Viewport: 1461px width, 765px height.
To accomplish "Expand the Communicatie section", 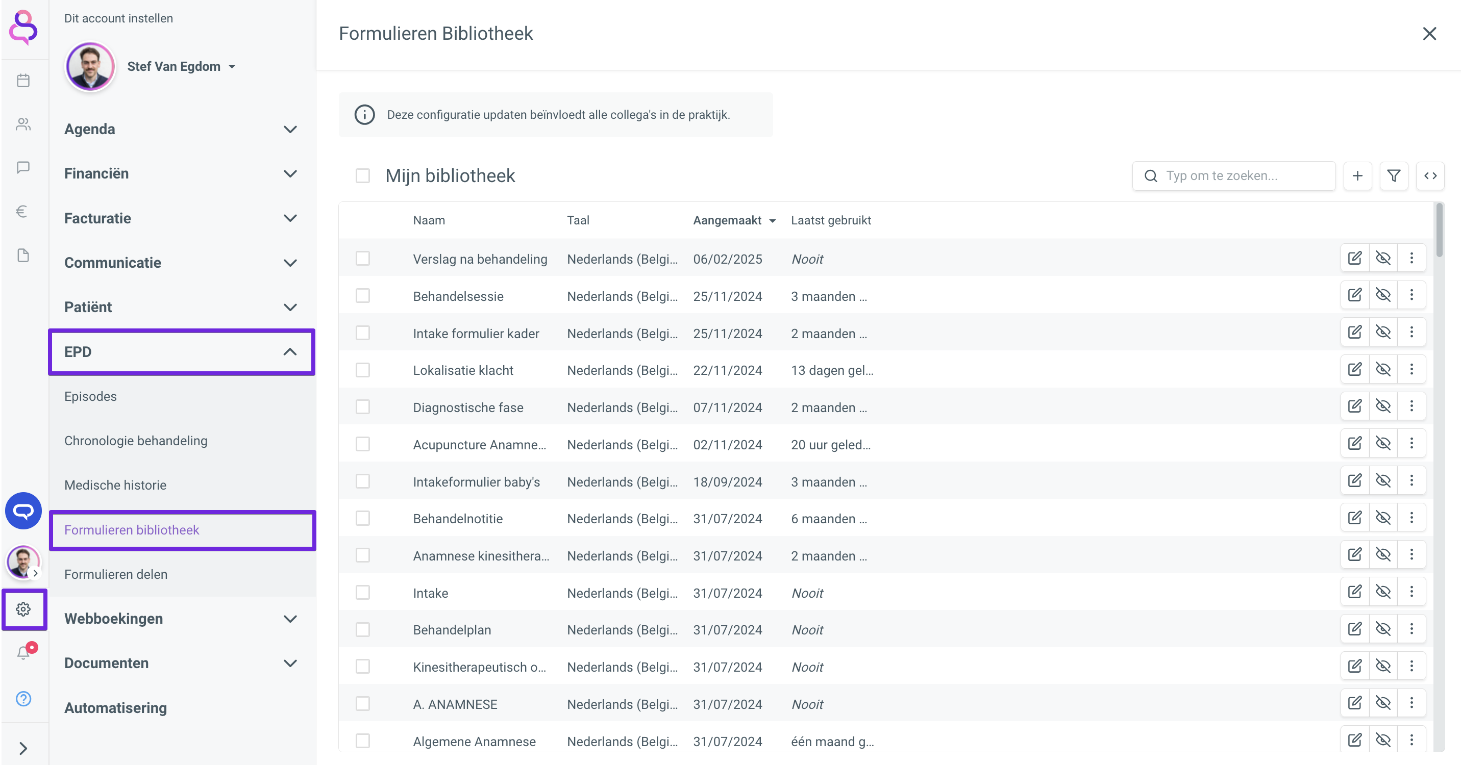I will click(182, 262).
